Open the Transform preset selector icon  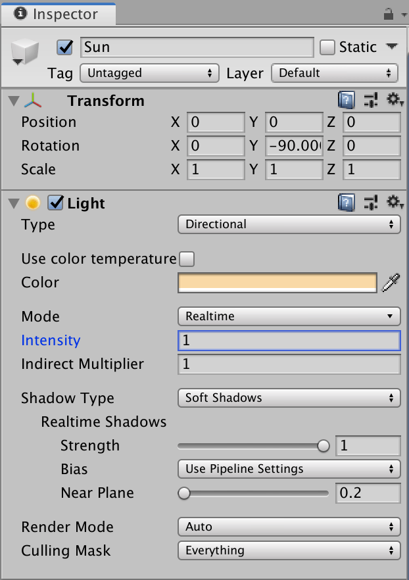tap(370, 101)
